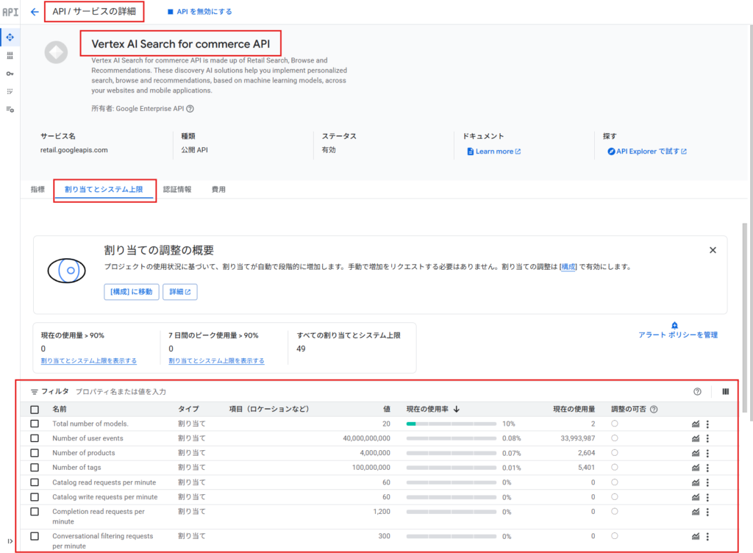This screenshot has width=753, height=553.
Task: Sort by 現在の使用率 column arrow
Action: 456,409
